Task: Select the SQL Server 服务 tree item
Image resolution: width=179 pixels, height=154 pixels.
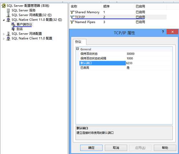Action: click(x=24, y=10)
